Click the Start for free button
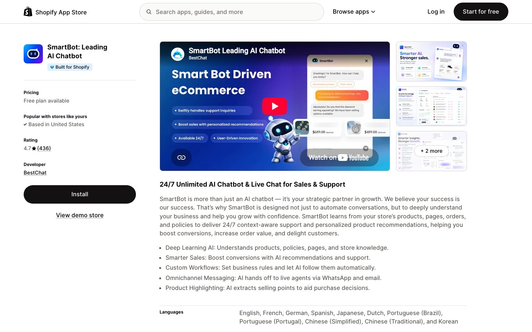 tap(481, 12)
